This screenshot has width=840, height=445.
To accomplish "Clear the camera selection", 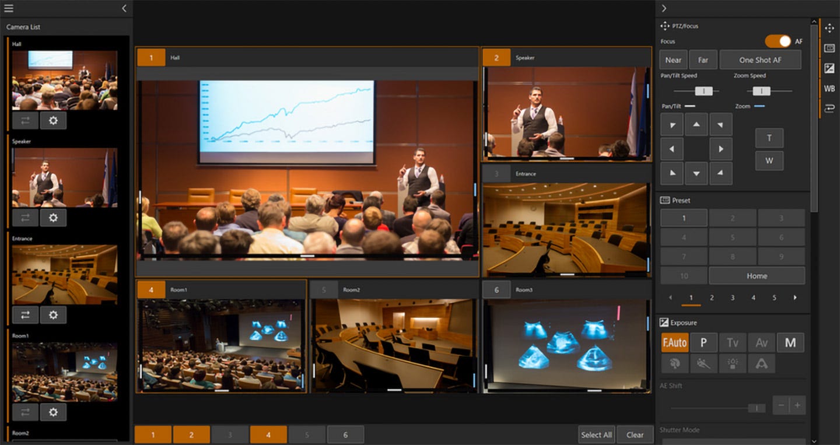I will (x=635, y=435).
